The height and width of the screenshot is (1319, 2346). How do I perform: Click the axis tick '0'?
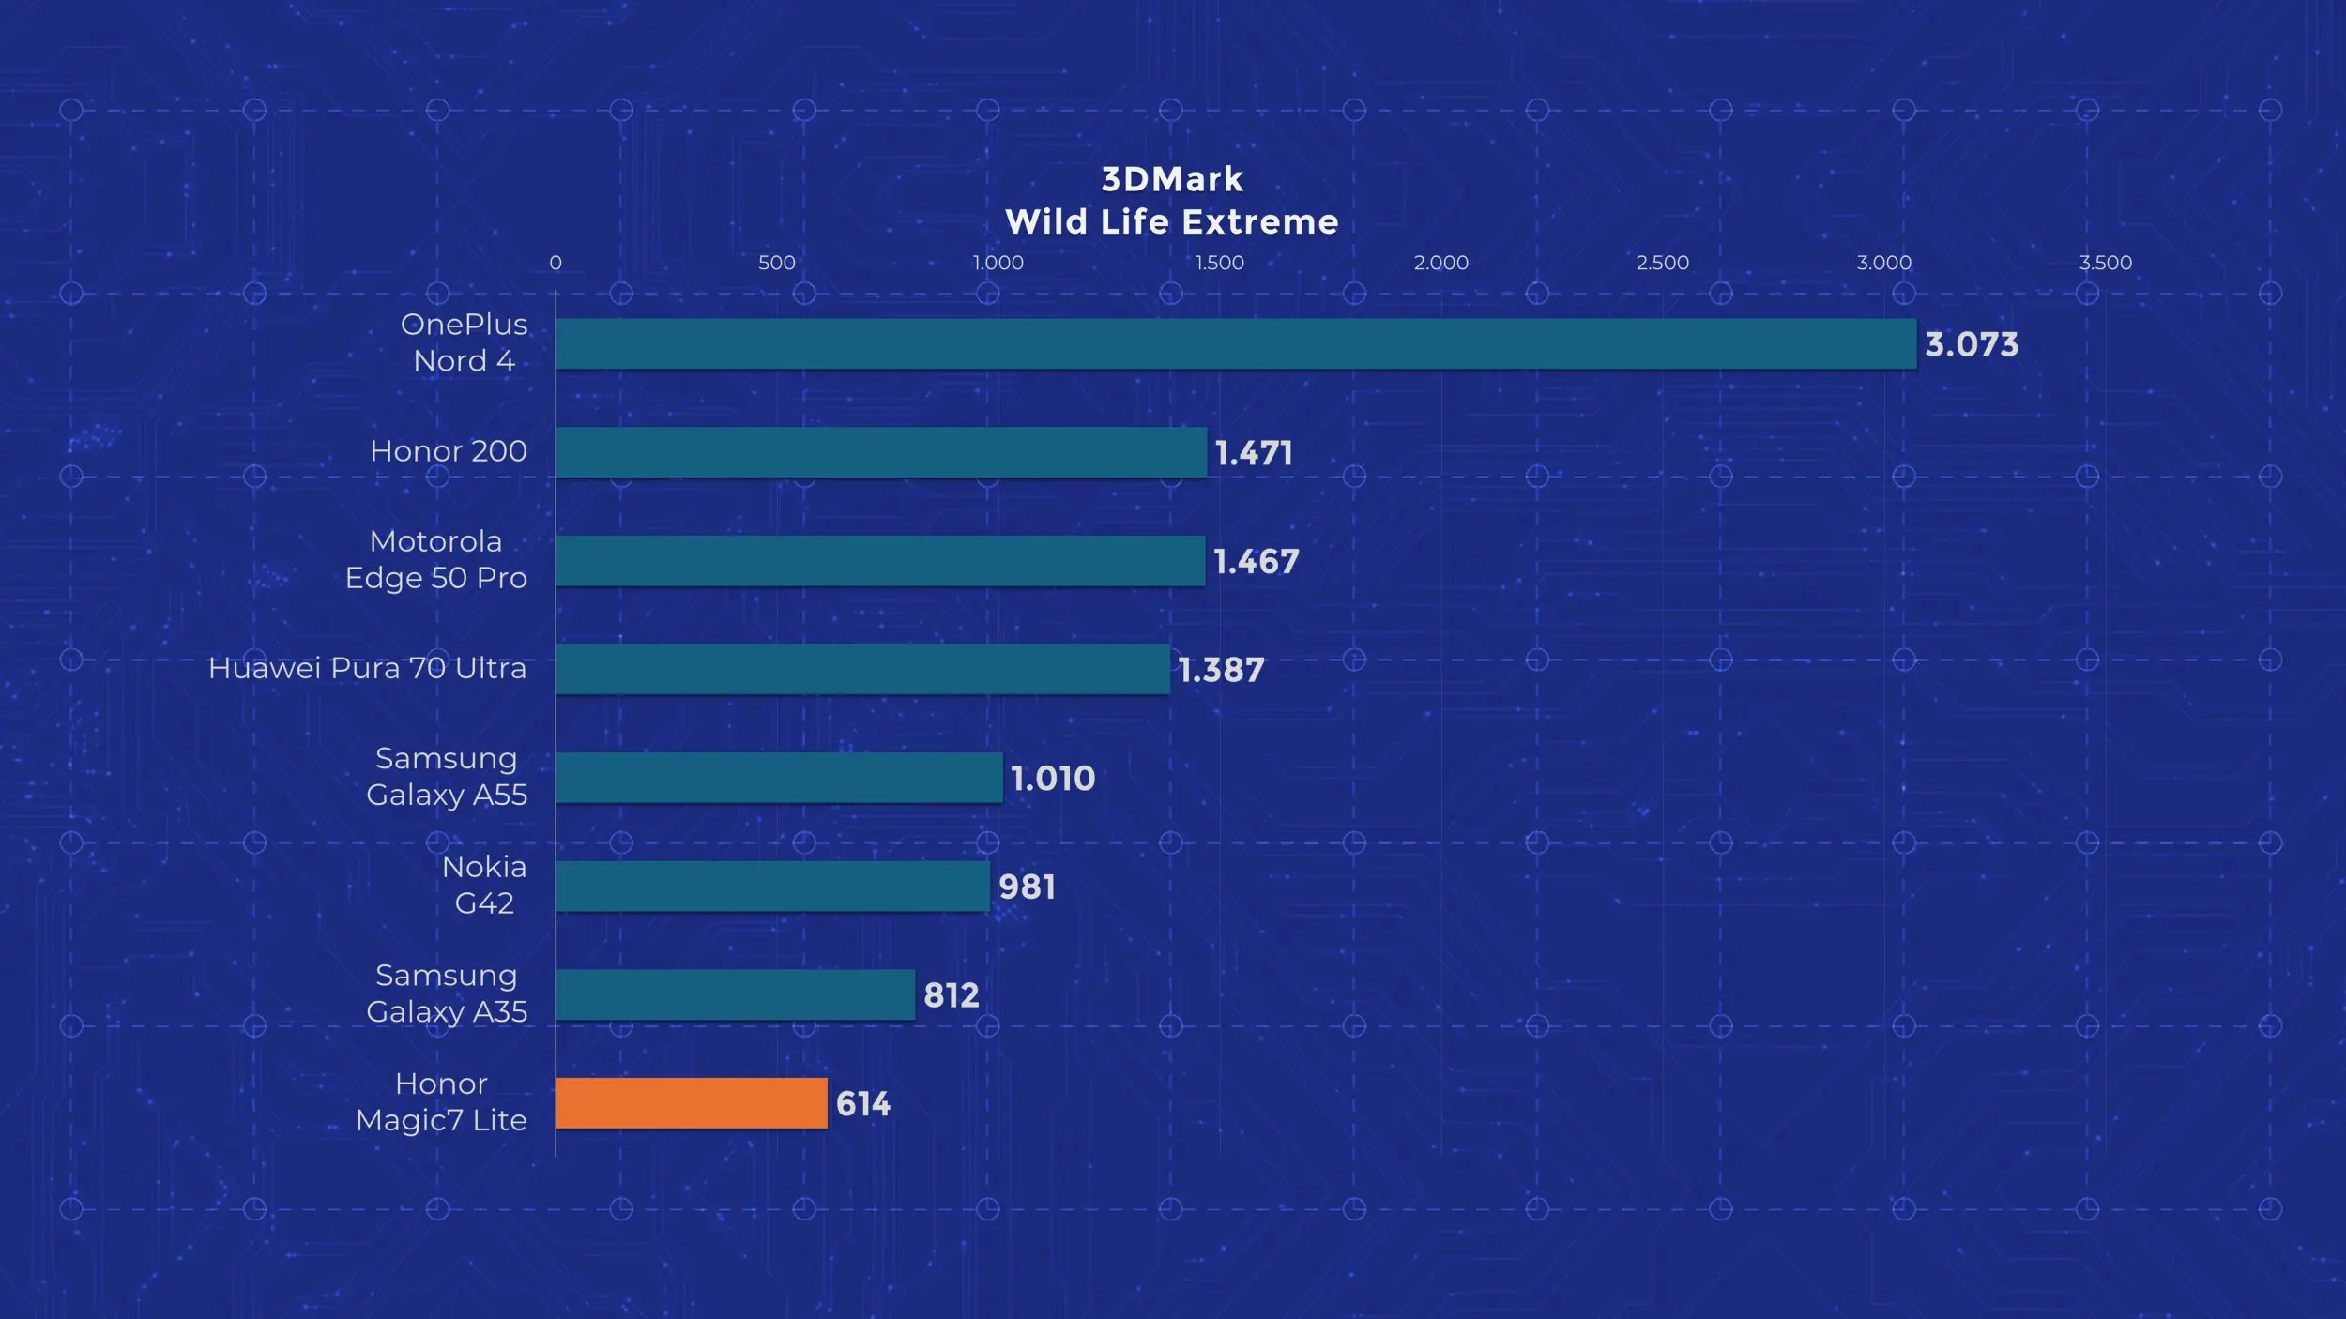tap(556, 263)
